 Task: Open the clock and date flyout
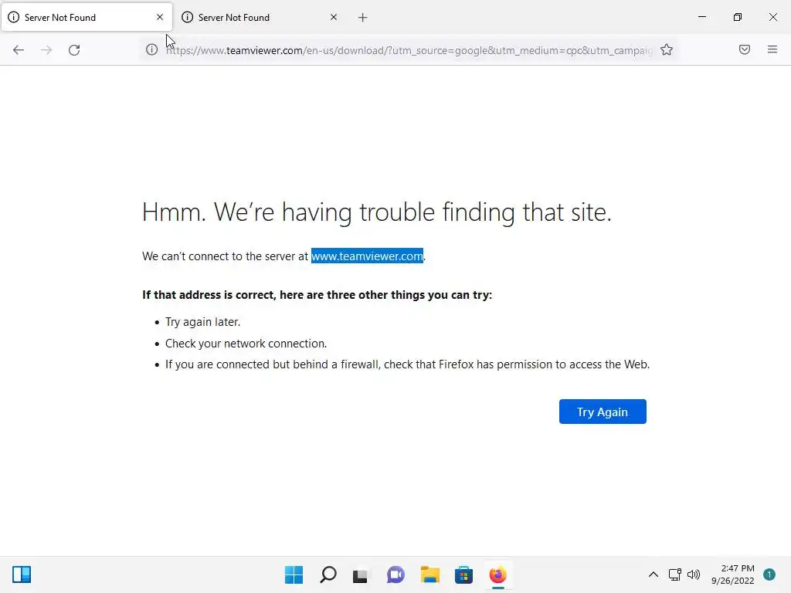coord(733,574)
